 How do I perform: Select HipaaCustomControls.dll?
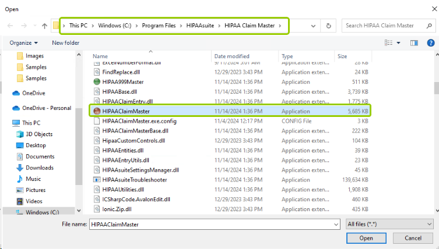click(134, 141)
